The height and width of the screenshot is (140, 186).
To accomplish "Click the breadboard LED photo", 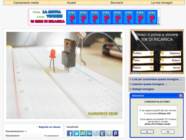I will click(64, 75).
